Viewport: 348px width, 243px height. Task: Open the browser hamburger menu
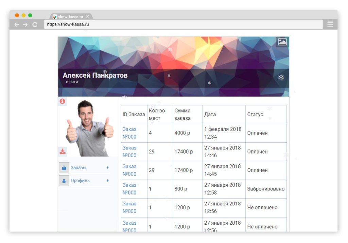point(330,24)
